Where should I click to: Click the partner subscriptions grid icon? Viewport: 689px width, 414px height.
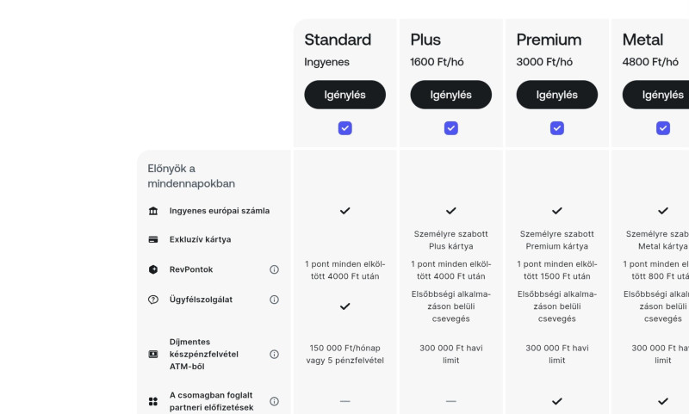(x=153, y=401)
